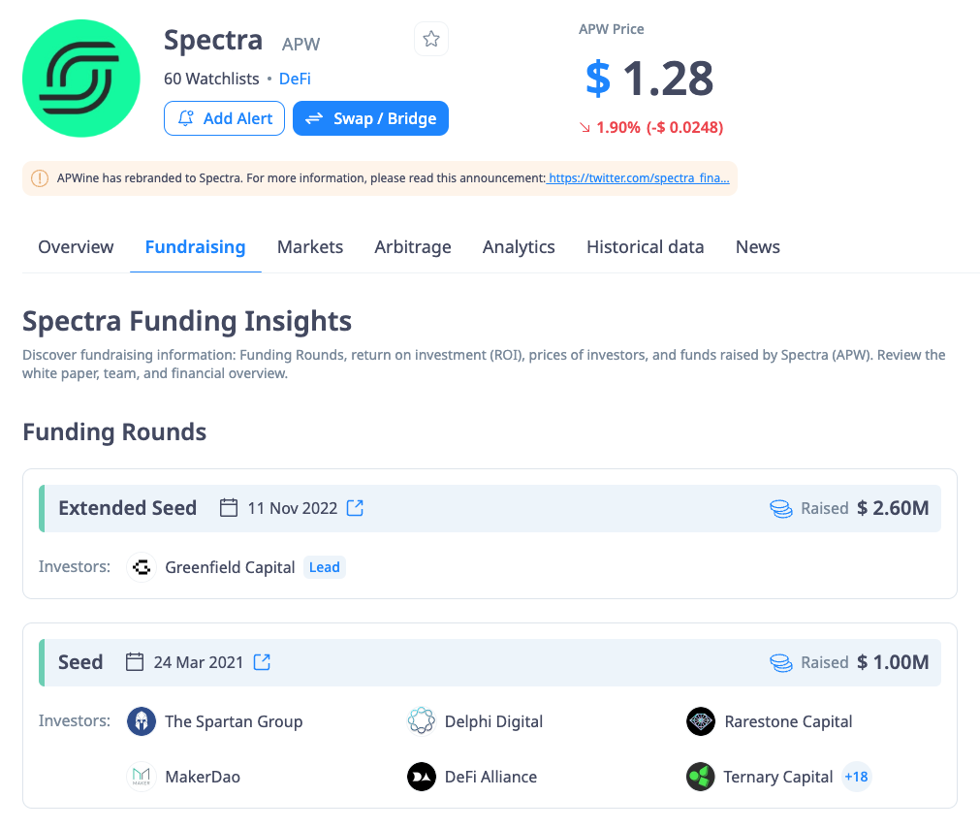Click MakerDao logo icon
The height and width of the screenshot is (829, 980).
(x=142, y=777)
